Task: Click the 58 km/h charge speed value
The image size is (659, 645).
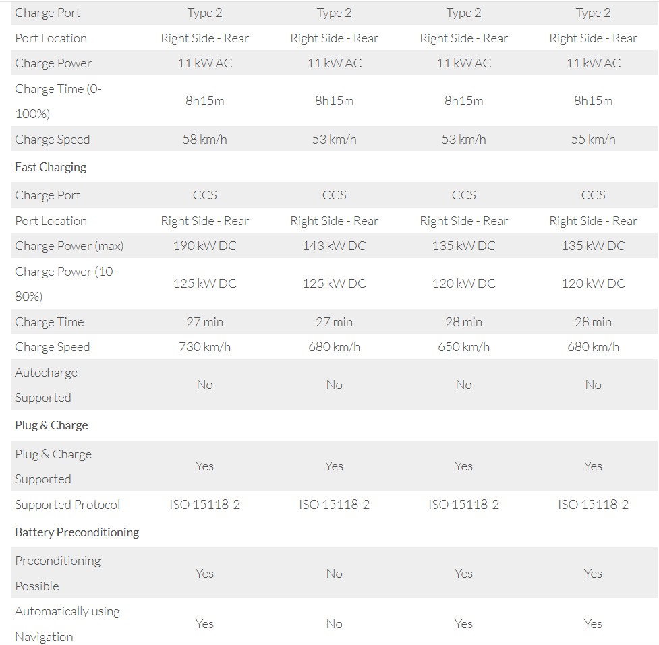Action: click(x=204, y=140)
